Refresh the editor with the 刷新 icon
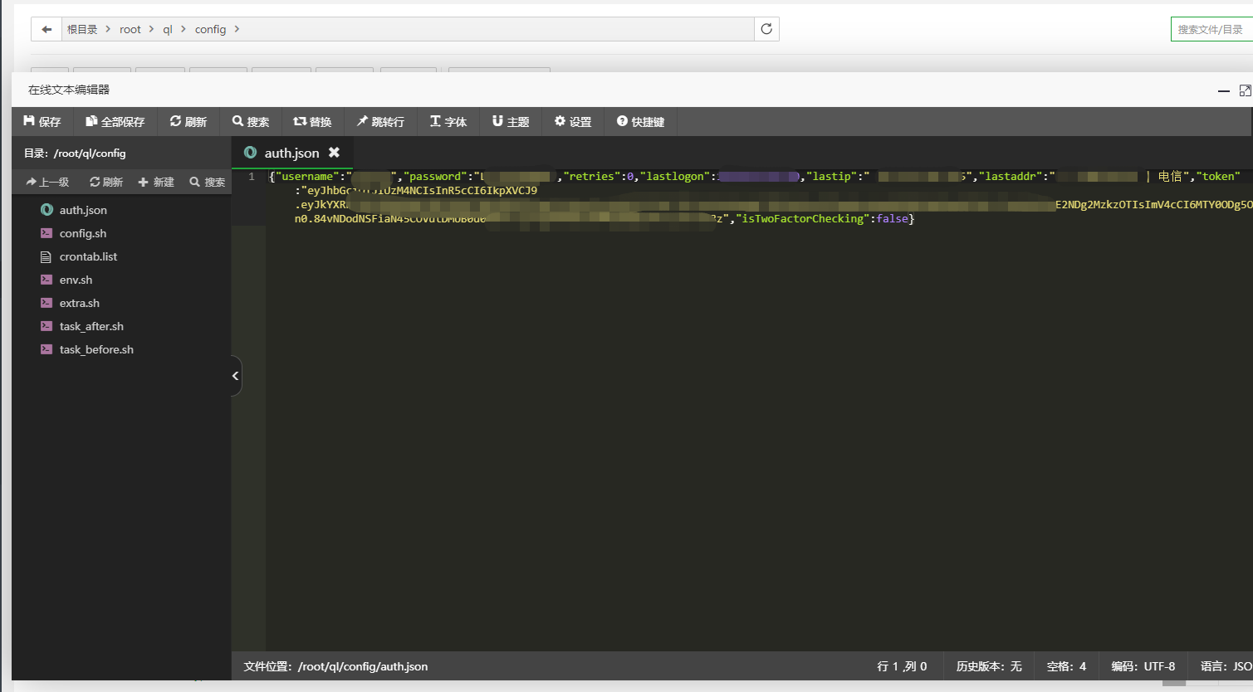This screenshot has height=692, width=1253. (188, 121)
